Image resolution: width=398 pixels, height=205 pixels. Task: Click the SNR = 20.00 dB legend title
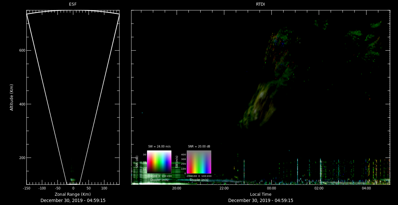click(199, 146)
